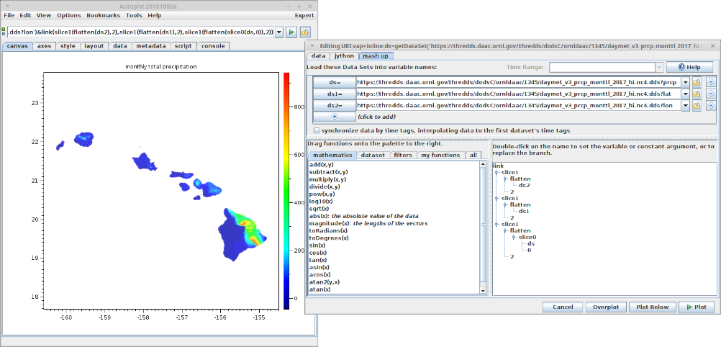Select the atan2(y,x) function

pyautogui.click(x=325, y=281)
